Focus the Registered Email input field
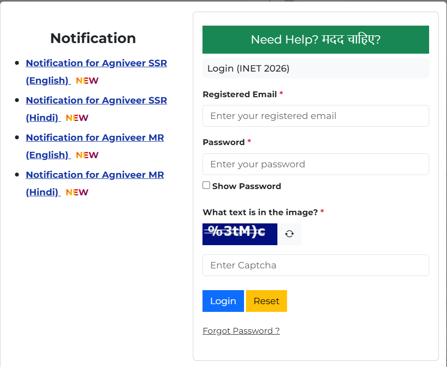The width and height of the screenshot is (447, 367). (316, 116)
